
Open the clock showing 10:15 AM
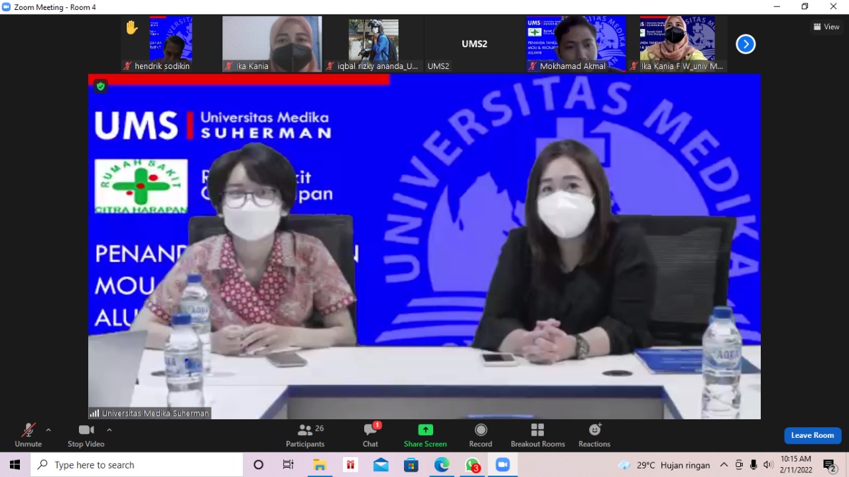[x=796, y=464]
